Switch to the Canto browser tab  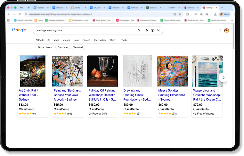pos(79,7)
